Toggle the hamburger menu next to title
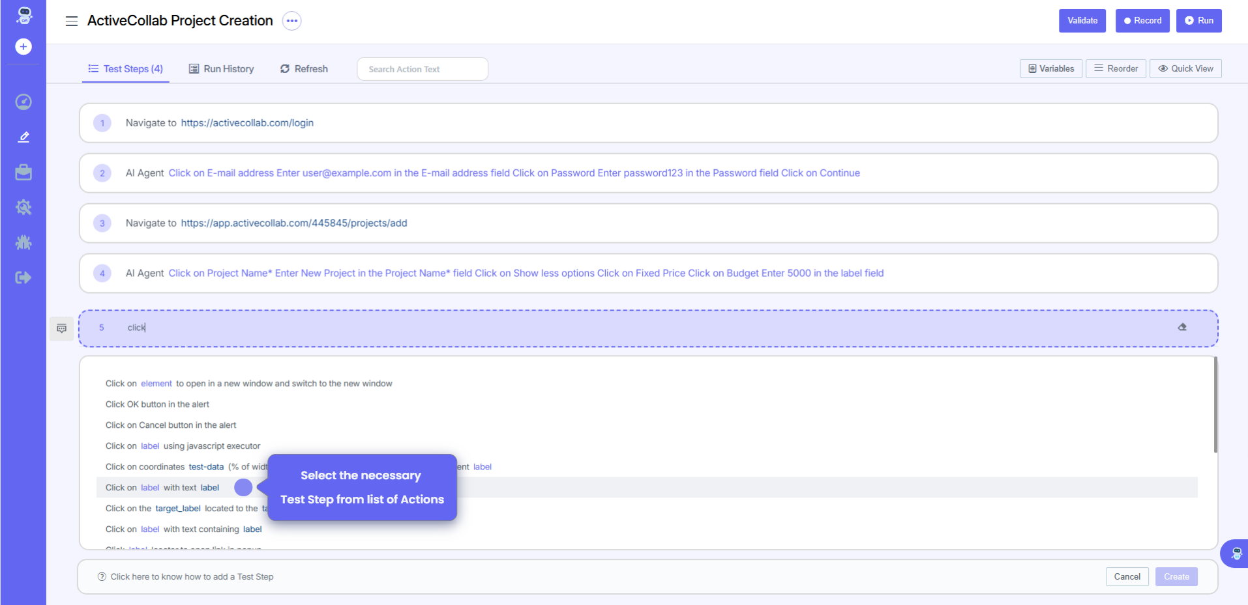 [72, 21]
